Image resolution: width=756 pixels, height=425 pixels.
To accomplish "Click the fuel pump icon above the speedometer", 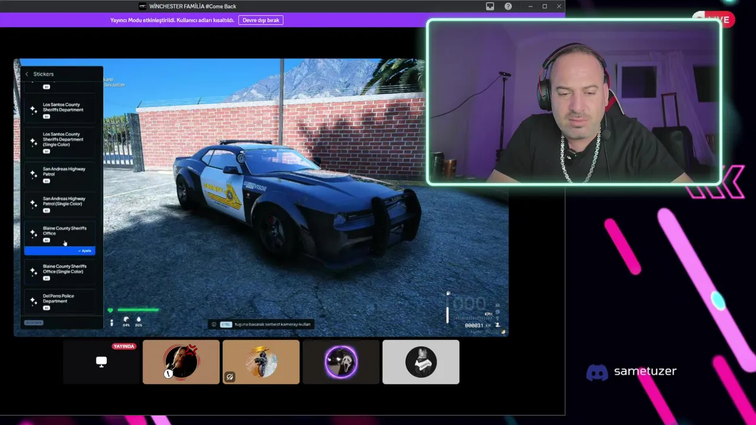I will click(448, 293).
